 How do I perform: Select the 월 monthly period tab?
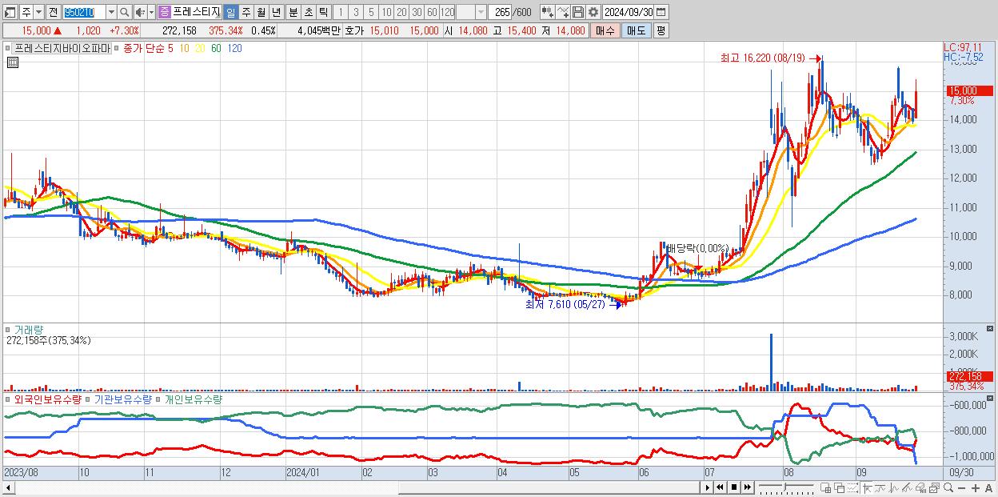coord(261,12)
